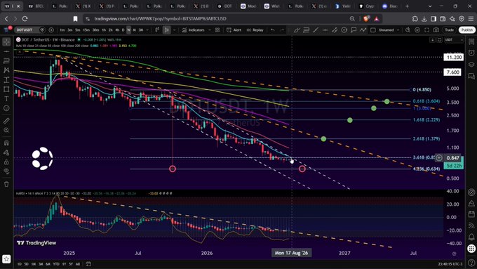Open the watchlist panel in right sidebar
477x269 pixels.
coord(471,42)
